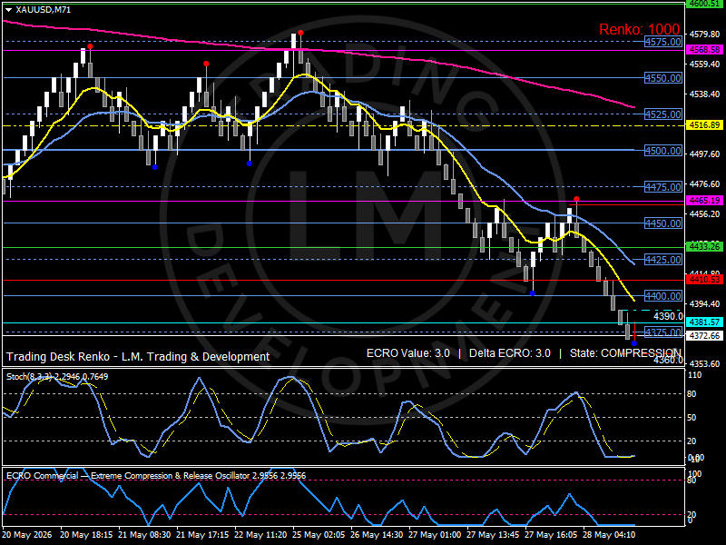Click the 'State: COMPRESSION' readout
Image resolution: width=726 pixels, height=545 pixels.
click(x=625, y=353)
